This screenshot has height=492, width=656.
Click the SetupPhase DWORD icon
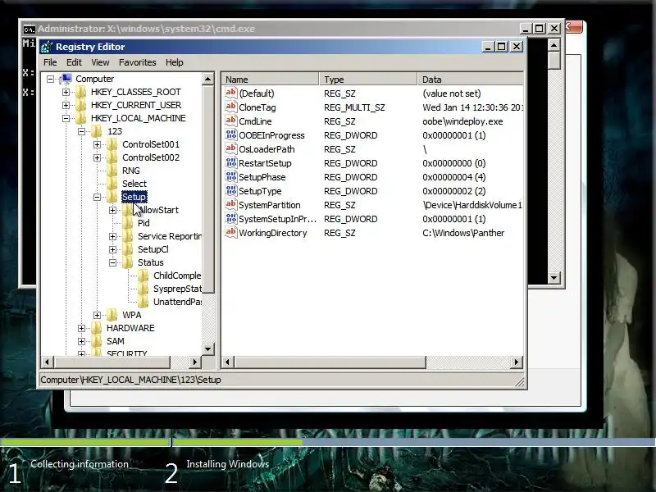pyautogui.click(x=231, y=176)
